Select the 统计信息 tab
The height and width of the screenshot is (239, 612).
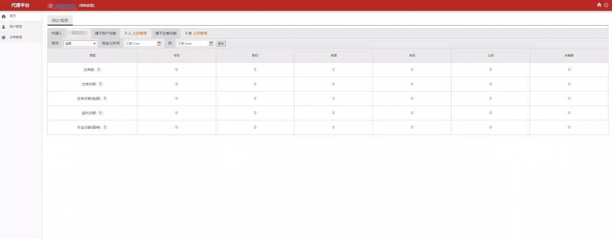[60, 20]
